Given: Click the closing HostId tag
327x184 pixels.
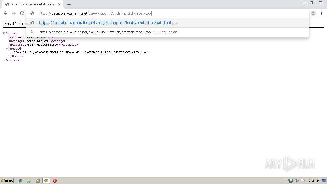Looking at the screenshot, I should [x=16, y=56].
